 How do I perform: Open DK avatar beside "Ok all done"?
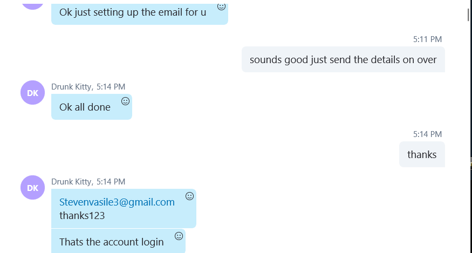(32, 92)
